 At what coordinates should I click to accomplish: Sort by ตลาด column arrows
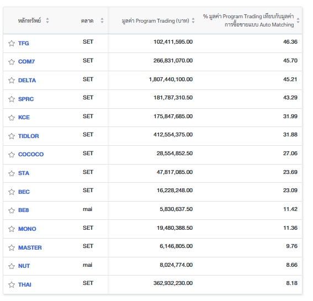click(102, 20)
